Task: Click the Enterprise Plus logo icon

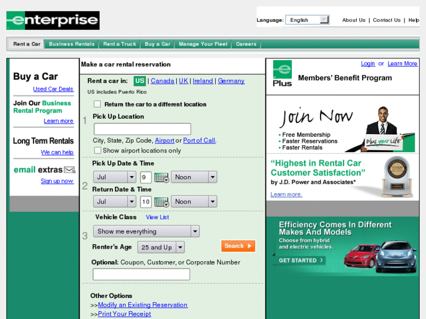Action: pyautogui.click(x=282, y=74)
